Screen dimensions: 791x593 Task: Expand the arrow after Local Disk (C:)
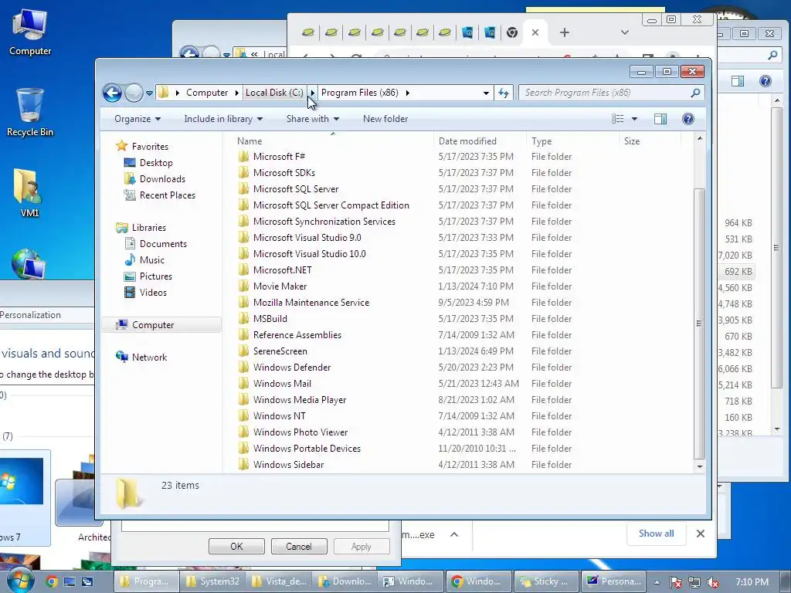[x=312, y=93]
